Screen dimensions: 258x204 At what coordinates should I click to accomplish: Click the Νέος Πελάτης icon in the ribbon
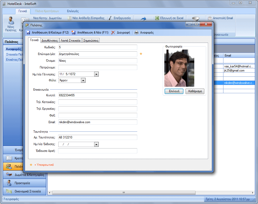pos(11,20)
